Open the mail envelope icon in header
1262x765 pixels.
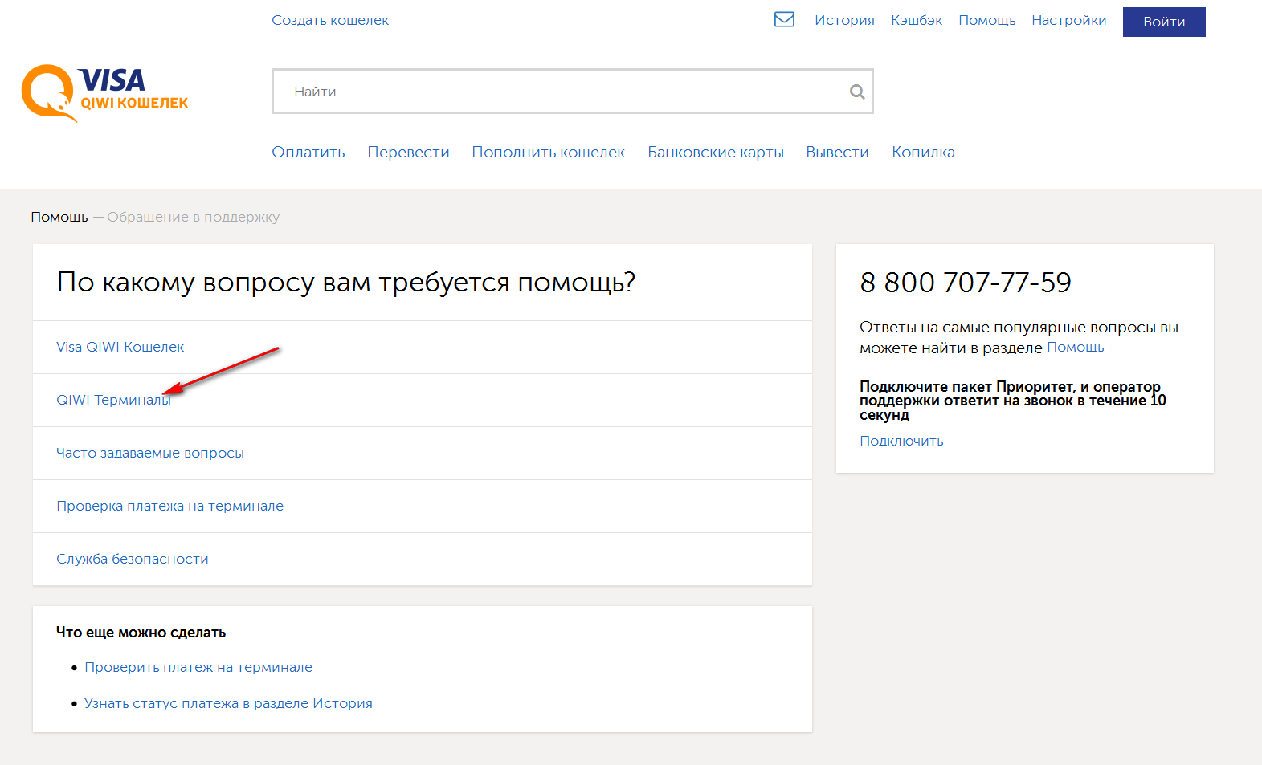(x=784, y=19)
